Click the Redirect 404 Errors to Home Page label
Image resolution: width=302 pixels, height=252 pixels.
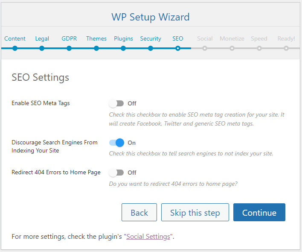(x=56, y=172)
